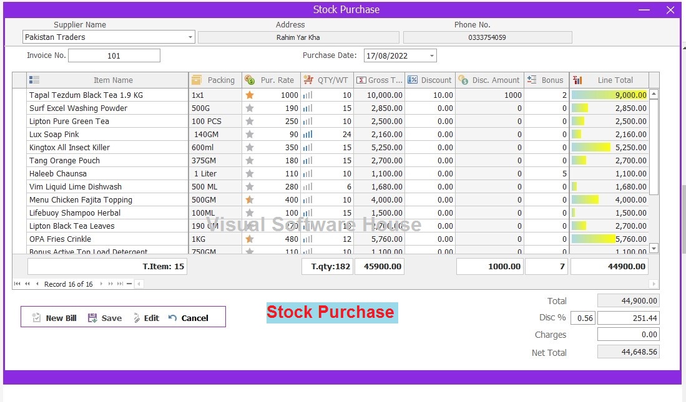Click the Line Total bar for Kingtox All Insect Killer
This screenshot has width=686, height=402.
(x=590, y=147)
